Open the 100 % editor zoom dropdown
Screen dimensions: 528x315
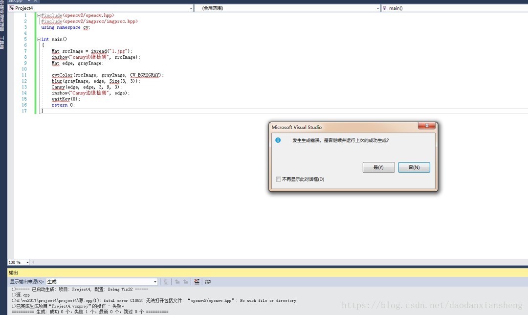(27, 262)
